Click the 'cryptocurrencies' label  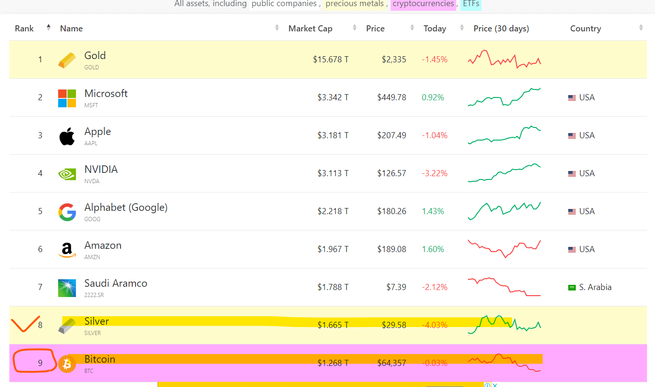[423, 4]
